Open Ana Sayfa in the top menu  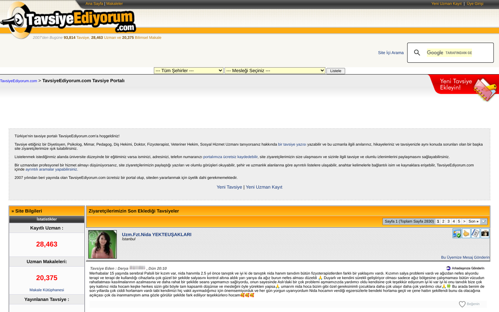94,3
